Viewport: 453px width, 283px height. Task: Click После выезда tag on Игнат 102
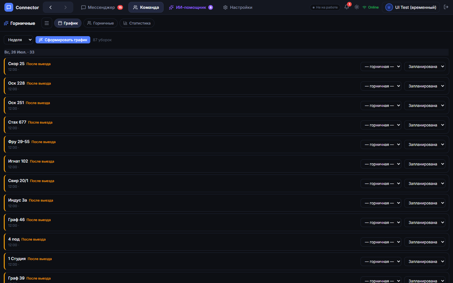[42, 161]
